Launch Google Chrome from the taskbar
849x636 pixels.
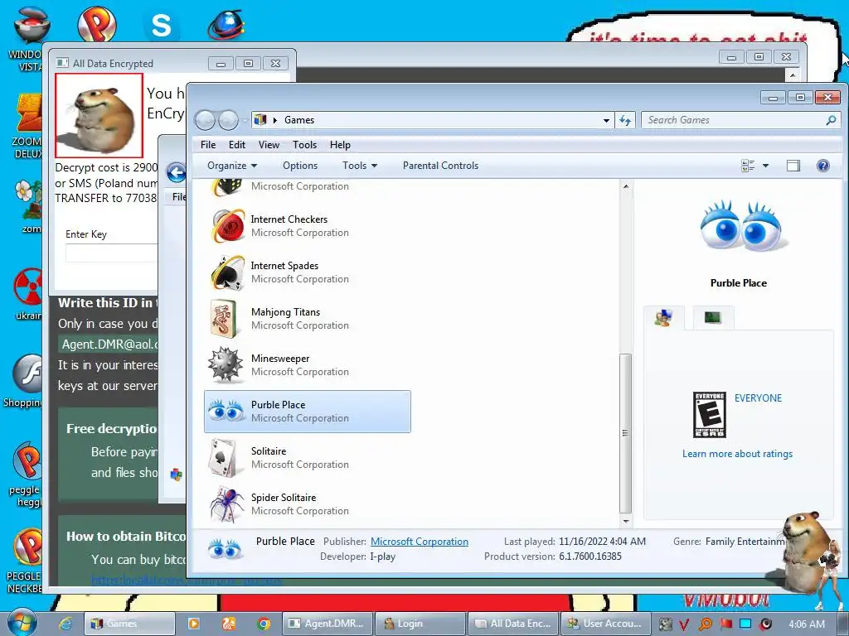coord(264,624)
